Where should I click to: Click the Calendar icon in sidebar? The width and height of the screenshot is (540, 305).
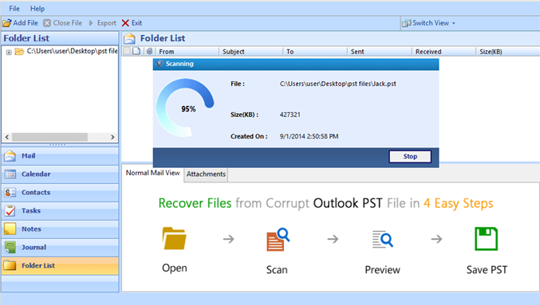pyautogui.click(x=10, y=174)
